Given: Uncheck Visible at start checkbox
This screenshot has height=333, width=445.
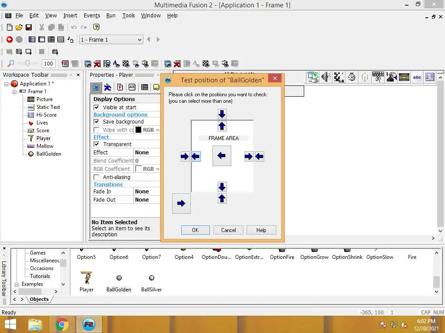Looking at the screenshot, I should pyautogui.click(x=96, y=108).
